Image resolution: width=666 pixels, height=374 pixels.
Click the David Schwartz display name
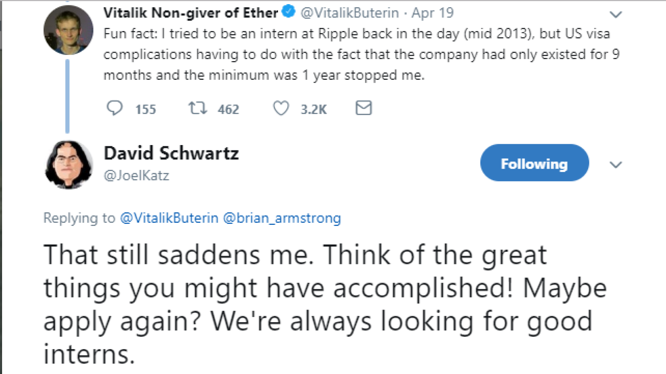coord(171,153)
